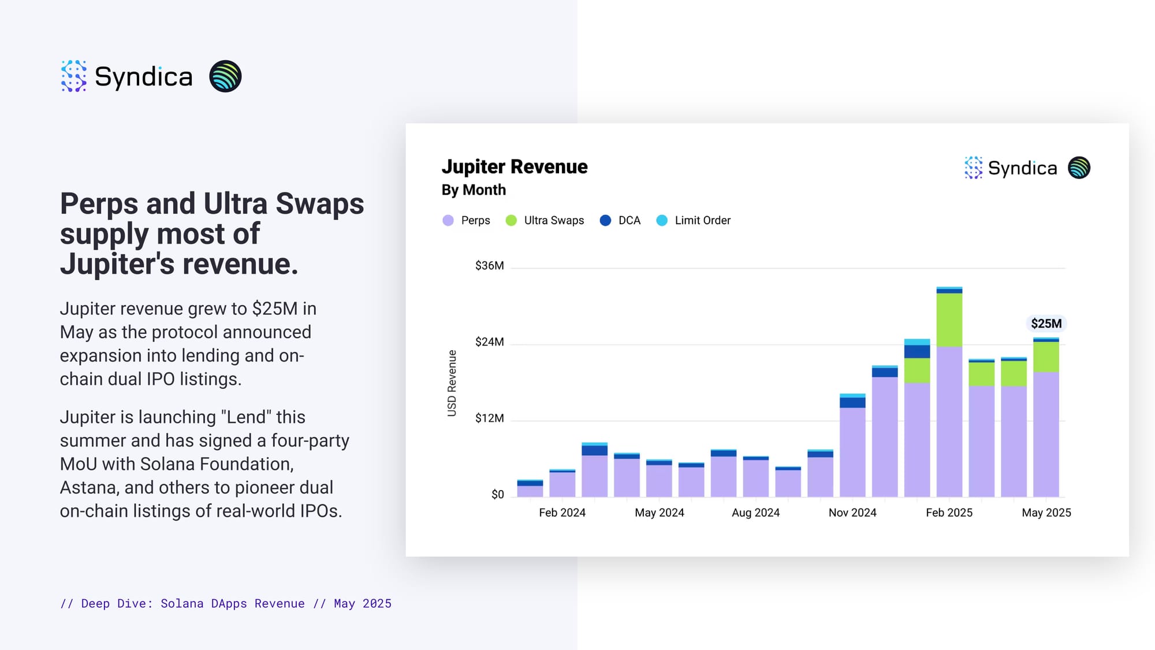Viewport: 1155px width, 650px height.
Task: Click the "Feb 2024" x-axis label
Action: coord(562,512)
